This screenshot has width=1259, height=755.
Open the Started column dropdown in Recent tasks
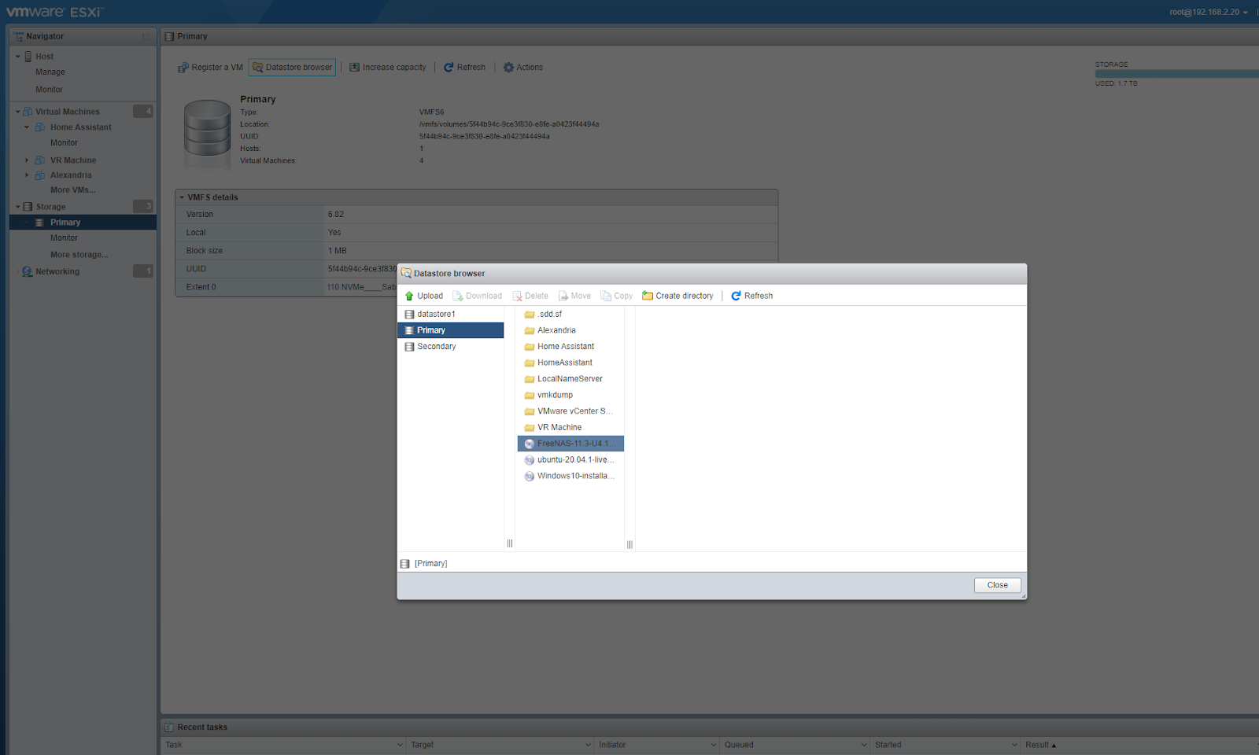point(1014,746)
